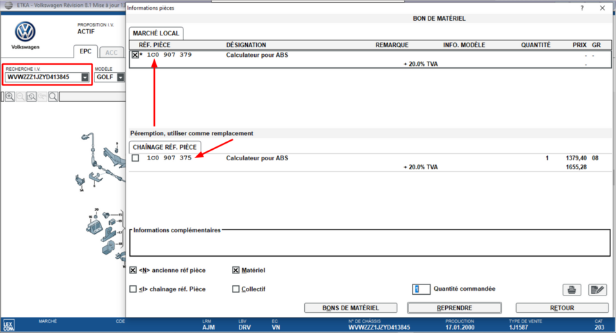
Task: Open the Modèle GOLF dropdown arrow
Action: (x=121, y=77)
